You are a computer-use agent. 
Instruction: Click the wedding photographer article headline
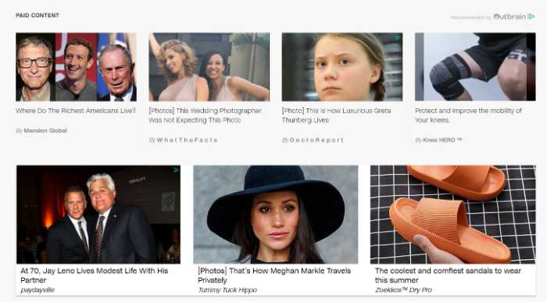(205, 115)
